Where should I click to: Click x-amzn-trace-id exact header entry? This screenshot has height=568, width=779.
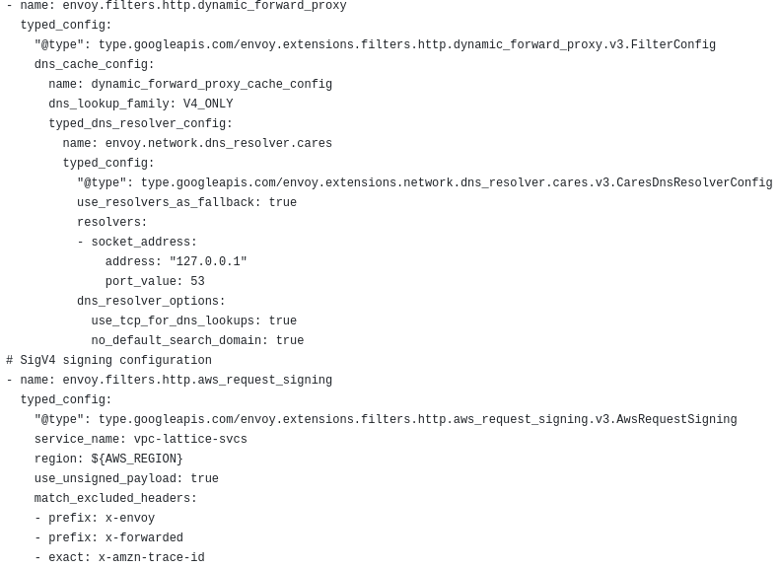[x=119, y=557]
